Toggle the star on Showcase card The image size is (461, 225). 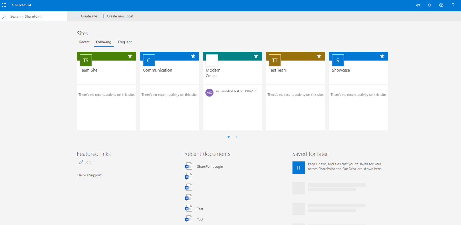[x=382, y=56]
